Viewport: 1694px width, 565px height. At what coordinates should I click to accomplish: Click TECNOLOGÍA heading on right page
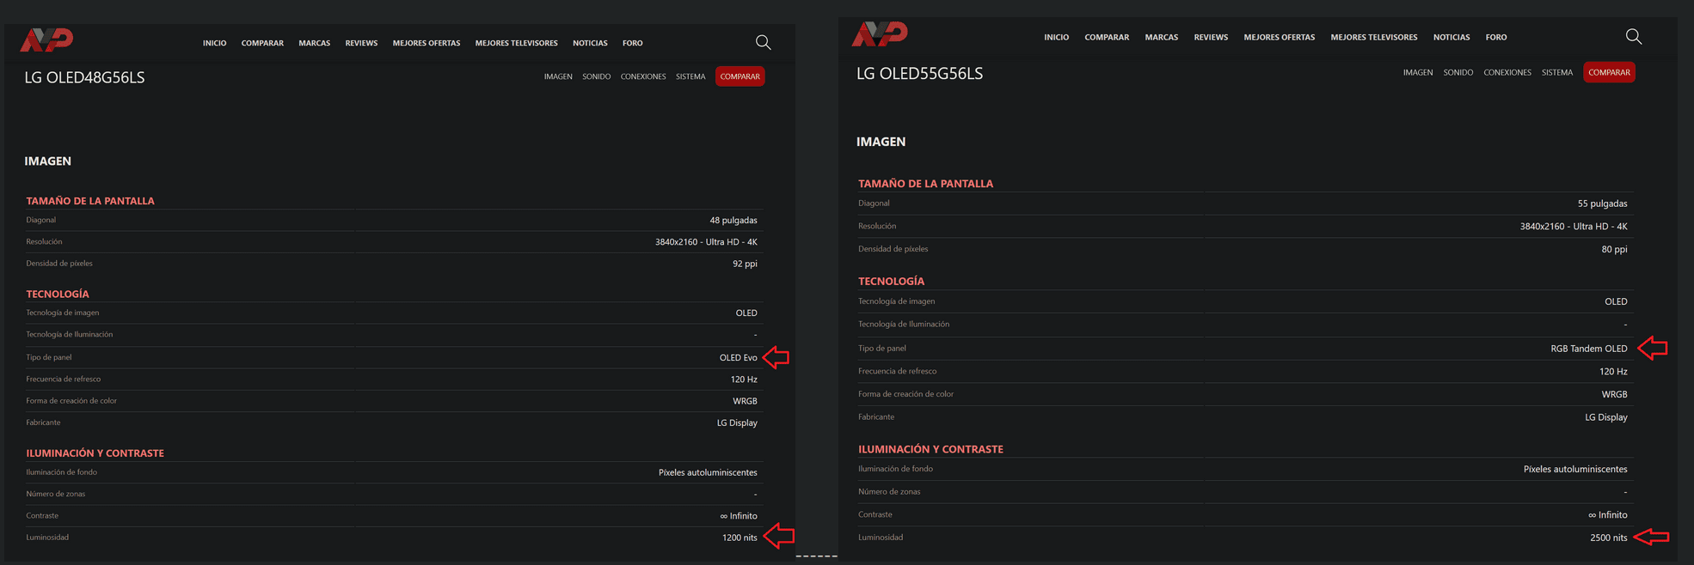tap(891, 282)
